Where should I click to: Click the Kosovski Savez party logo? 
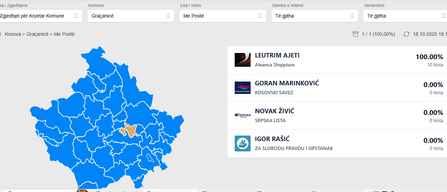coord(242,88)
